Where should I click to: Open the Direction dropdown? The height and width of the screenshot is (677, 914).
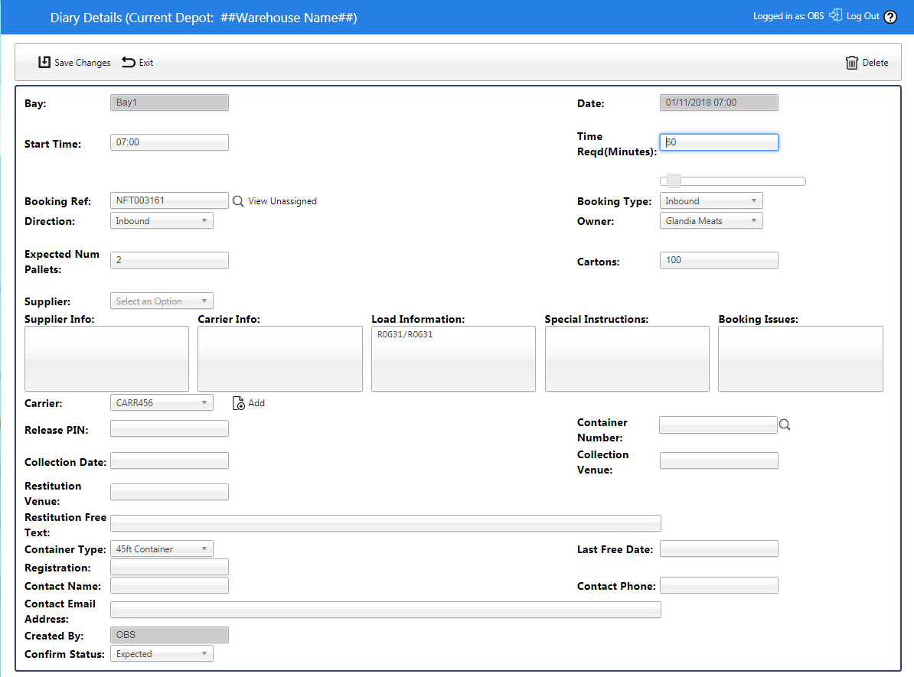162,221
